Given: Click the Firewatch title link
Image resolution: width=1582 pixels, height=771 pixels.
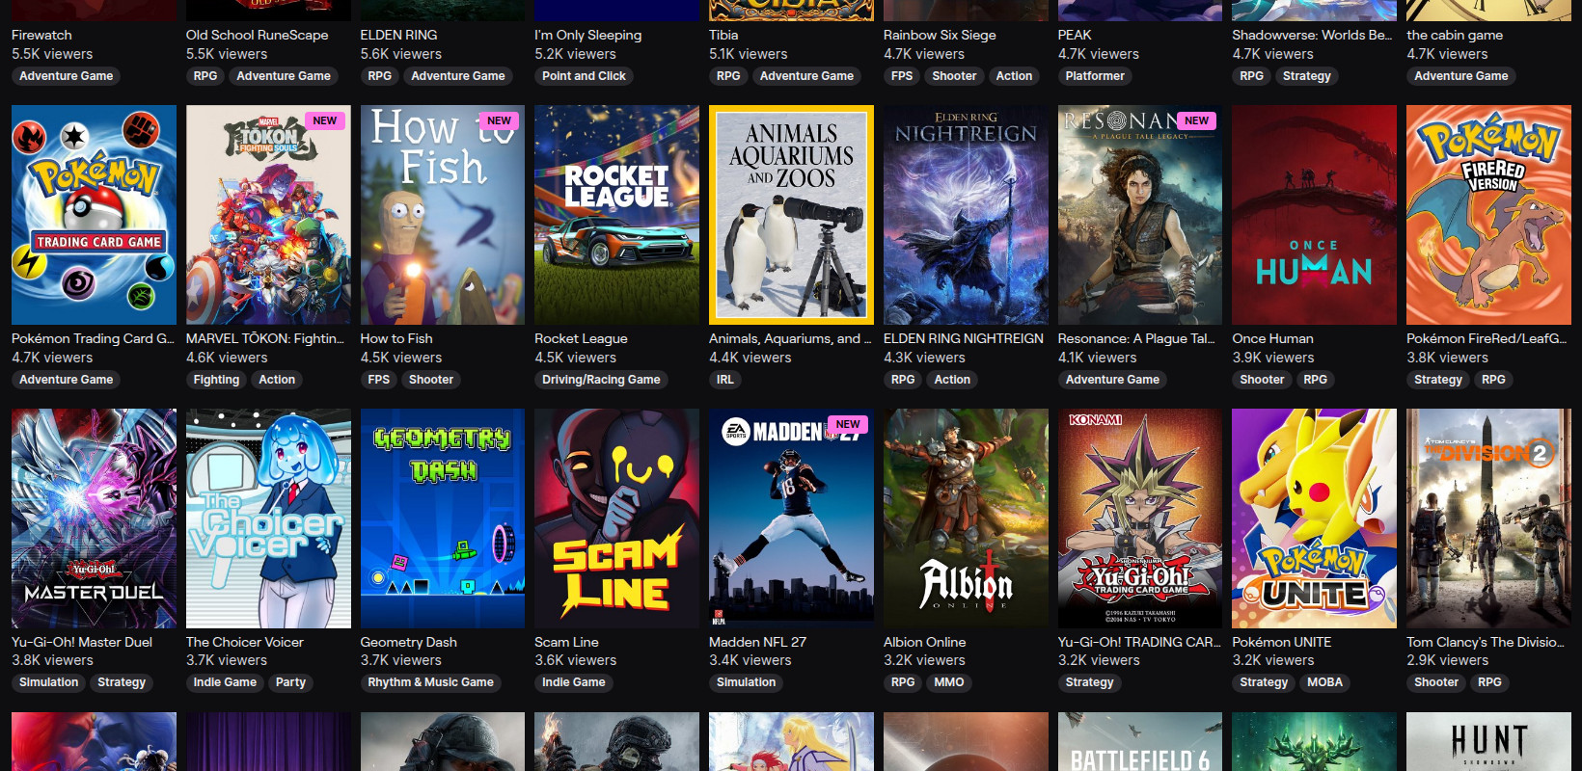Looking at the screenshot, I should (x=41, y=35).
